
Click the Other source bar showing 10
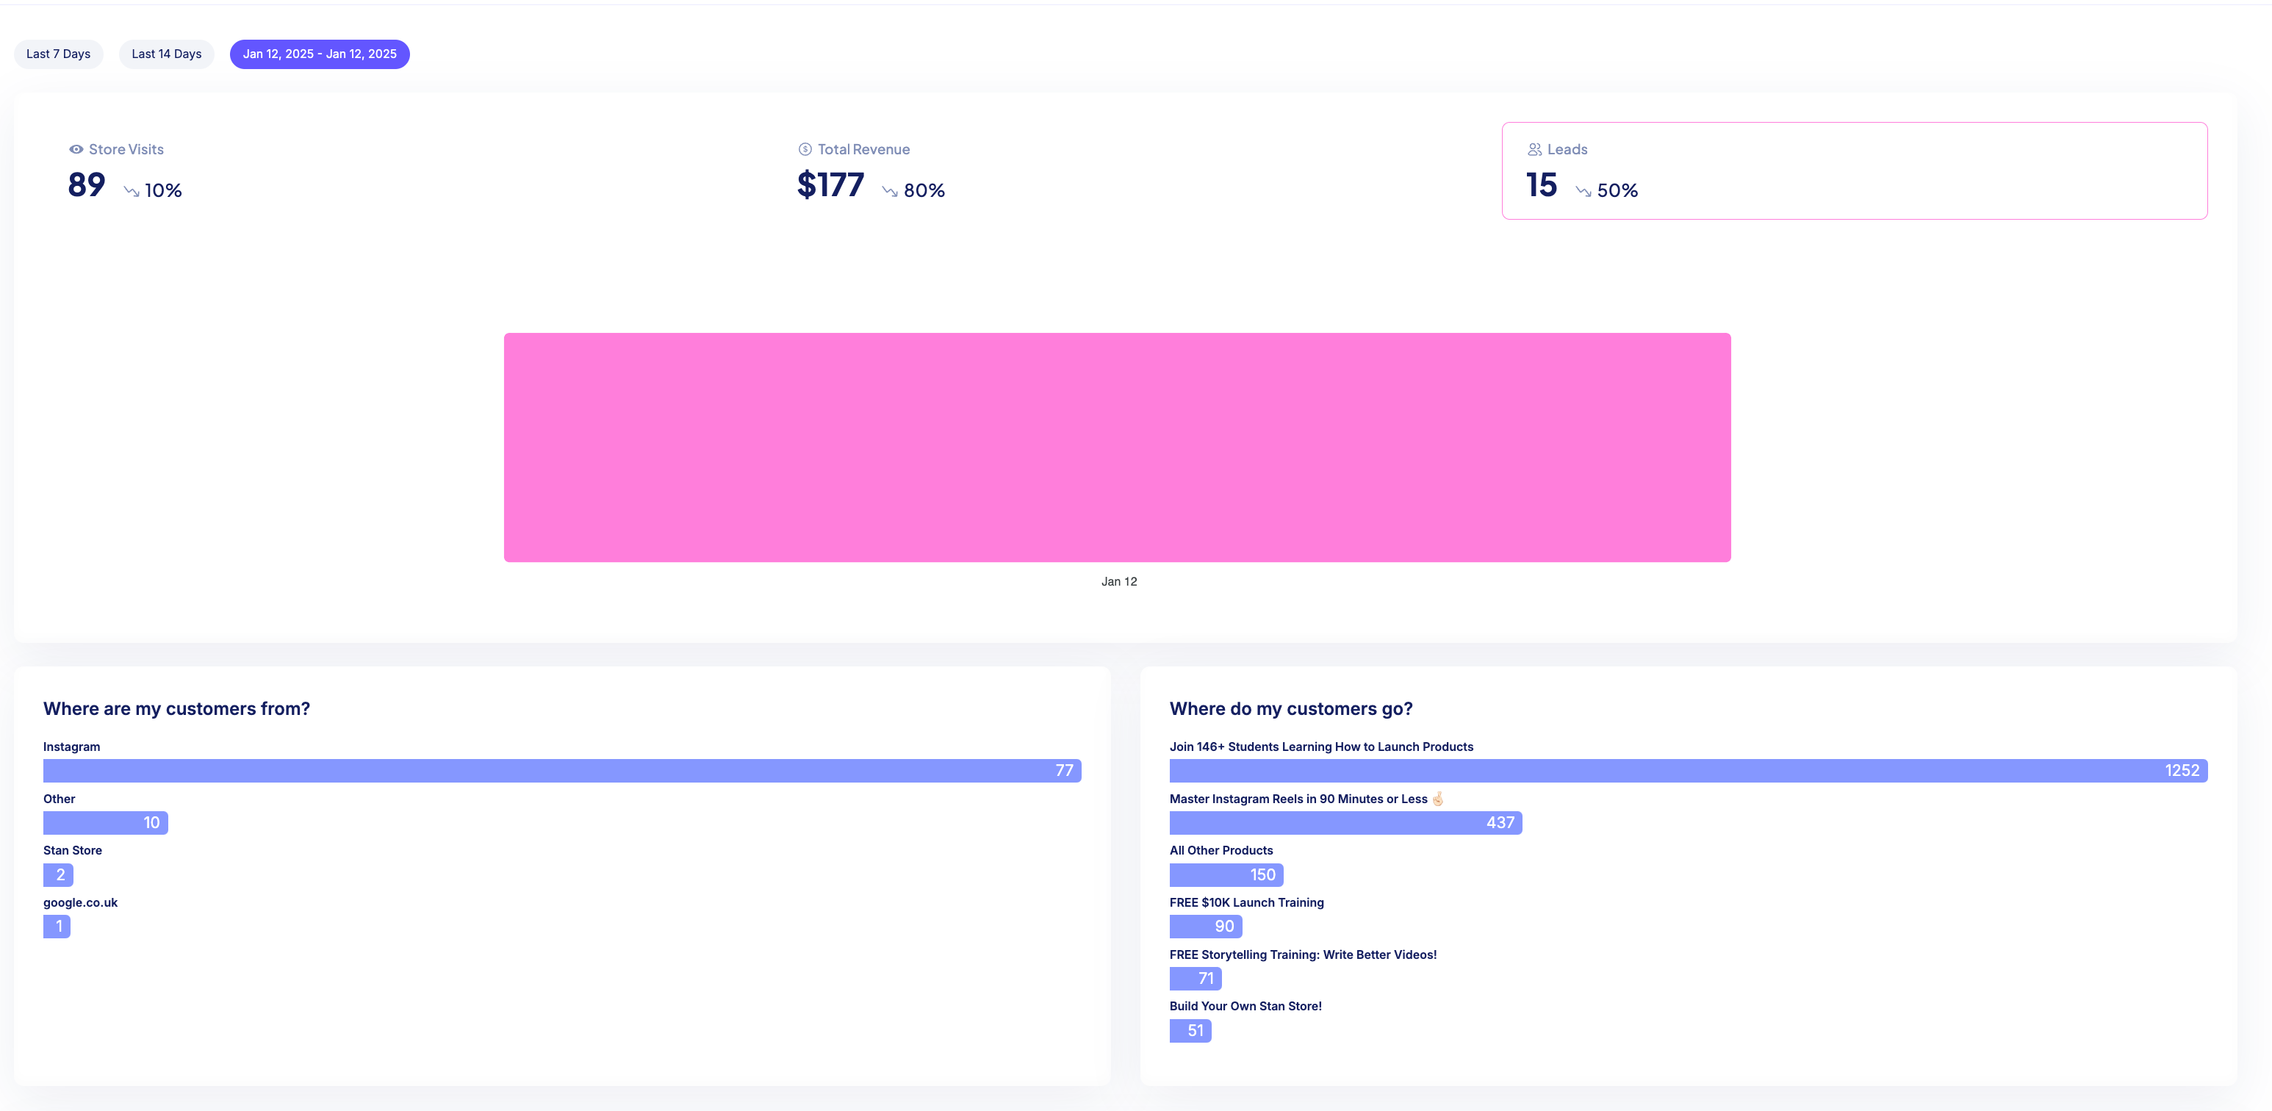click(105, 823)
